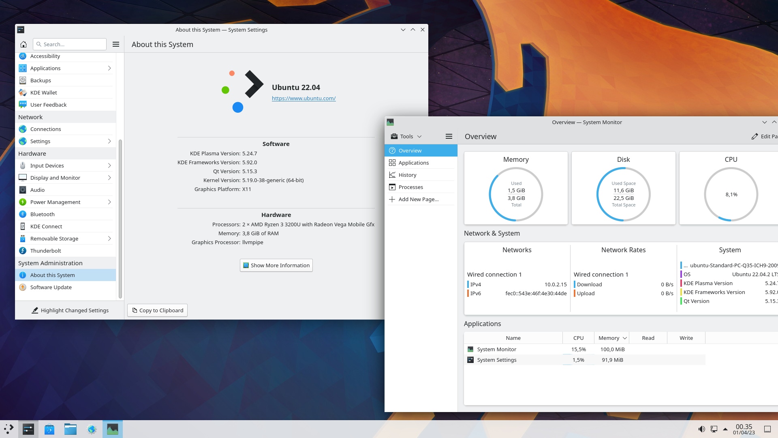This screenshot has width=778, height=438.
Task: Click the System Settings icon in the Applications table
Action: click(470, 360)
